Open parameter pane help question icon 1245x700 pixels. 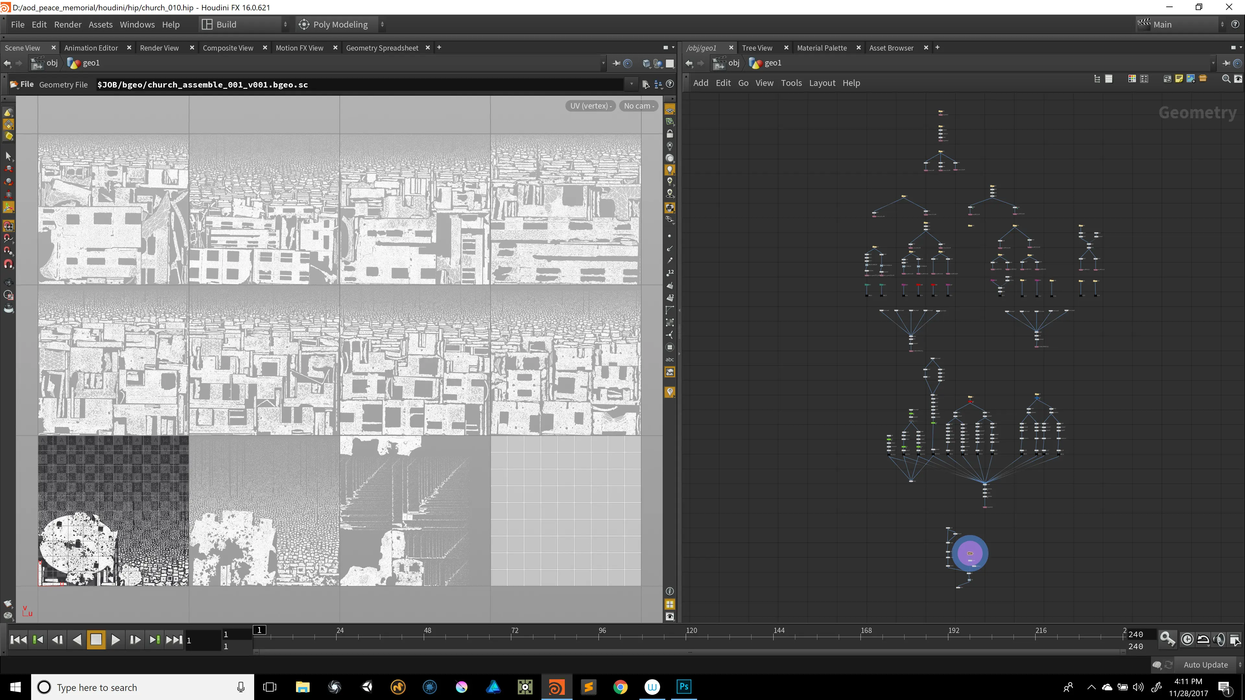pos(670,84)
